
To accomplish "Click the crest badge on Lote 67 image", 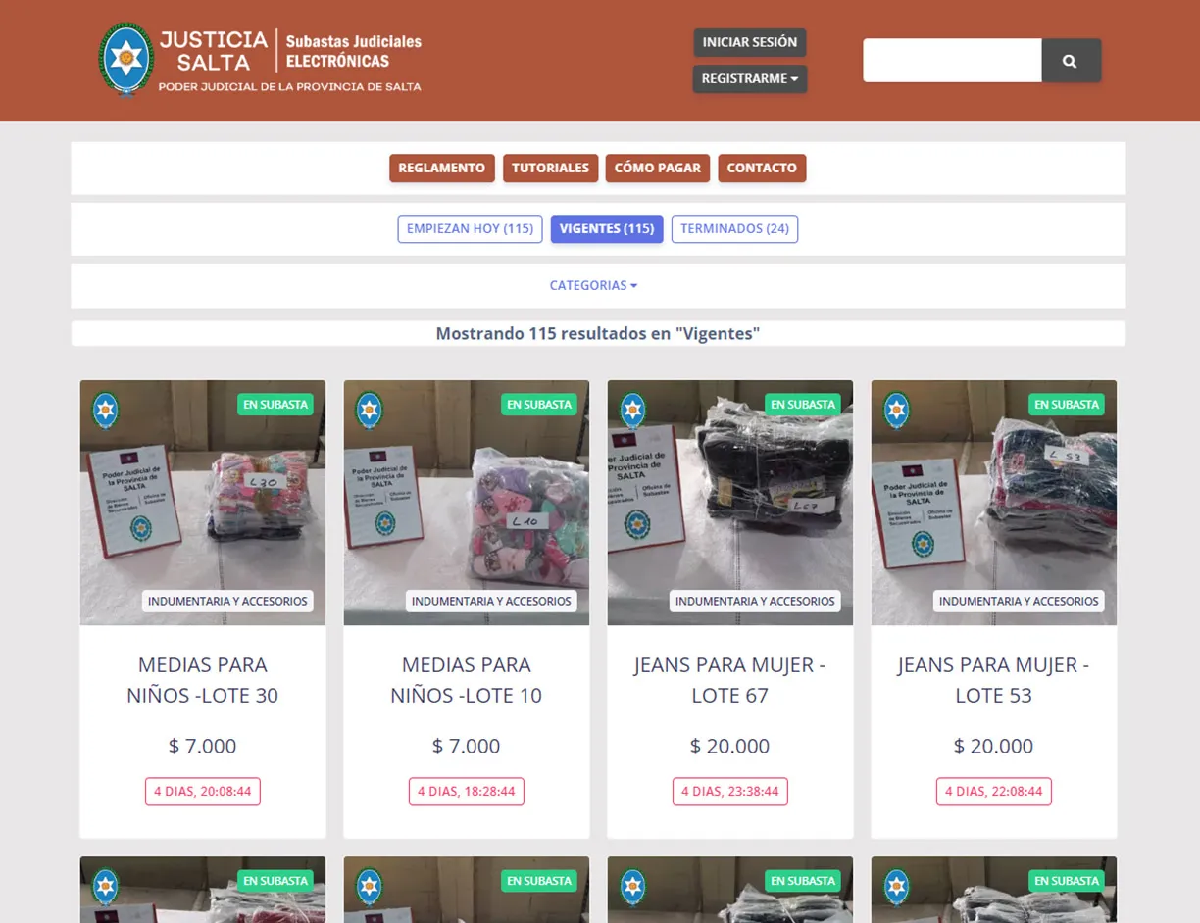I will pos(632,410).
